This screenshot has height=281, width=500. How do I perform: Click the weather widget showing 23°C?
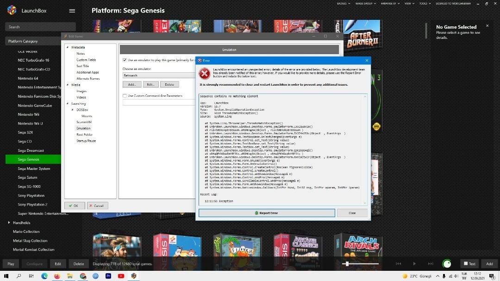pos(417,276)
